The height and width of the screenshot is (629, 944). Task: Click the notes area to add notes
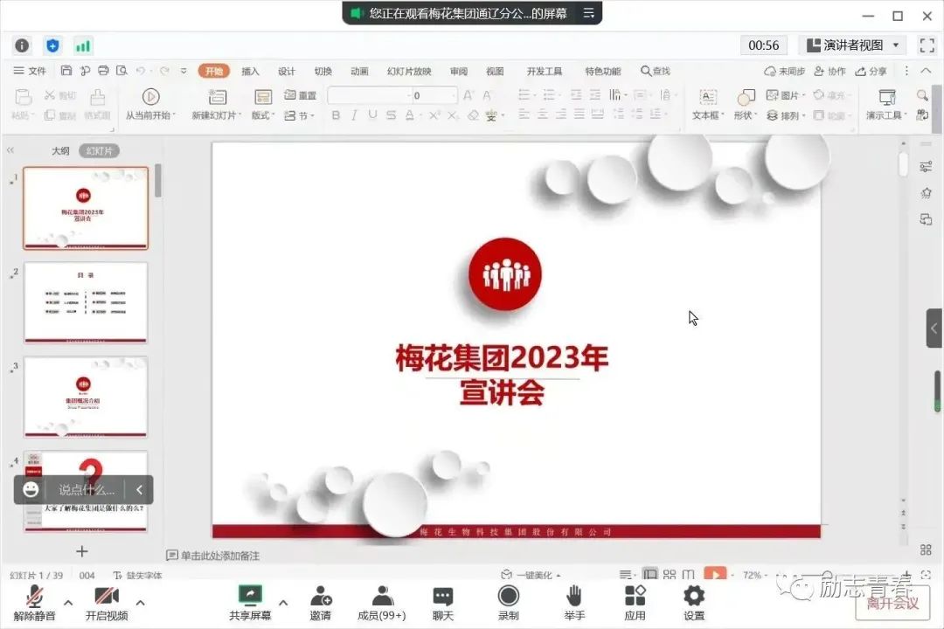(220, 556)
